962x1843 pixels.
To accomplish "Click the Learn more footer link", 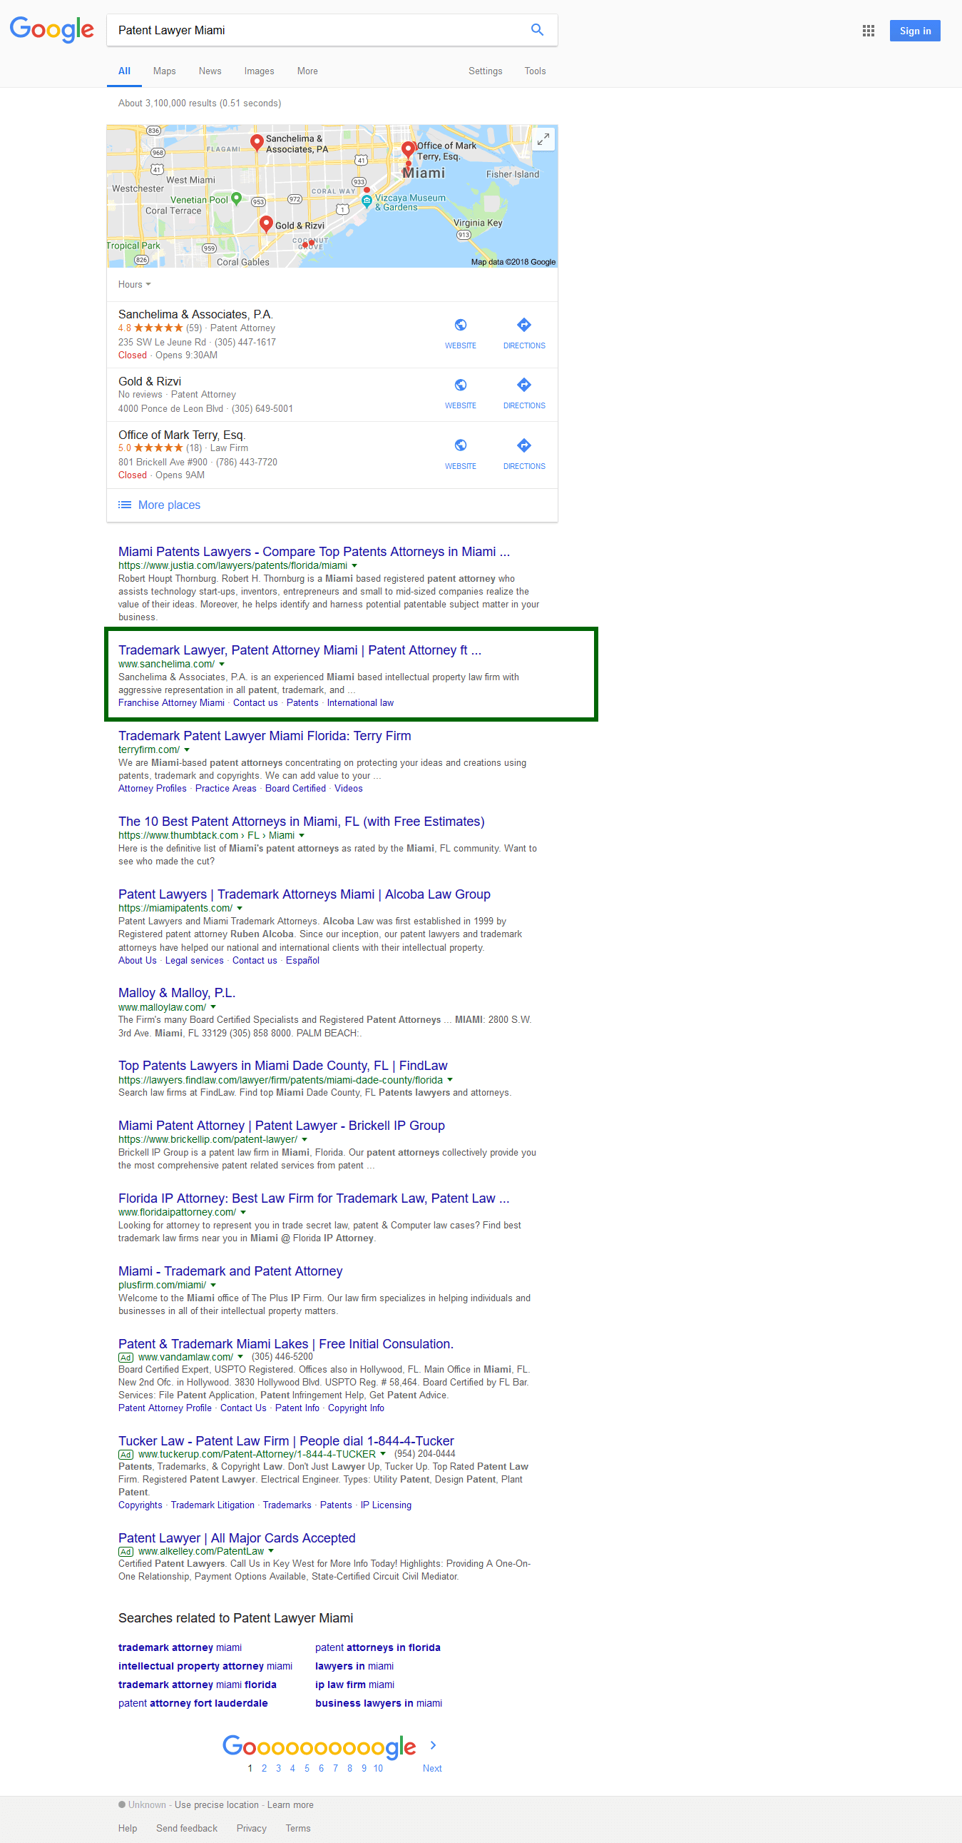I will click(x=290, y=1805).
